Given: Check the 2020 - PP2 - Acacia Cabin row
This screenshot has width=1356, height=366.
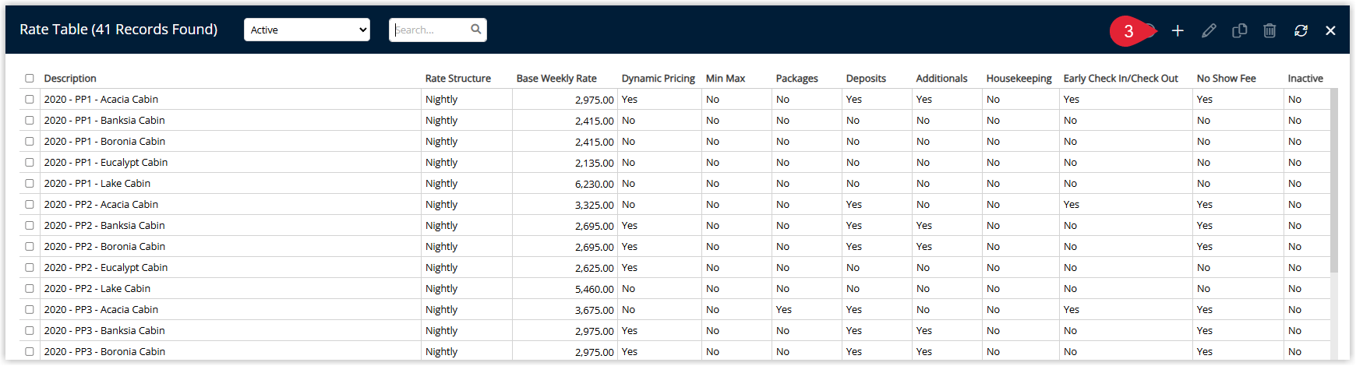Looking at the screenshot, I should coord(30,205).
